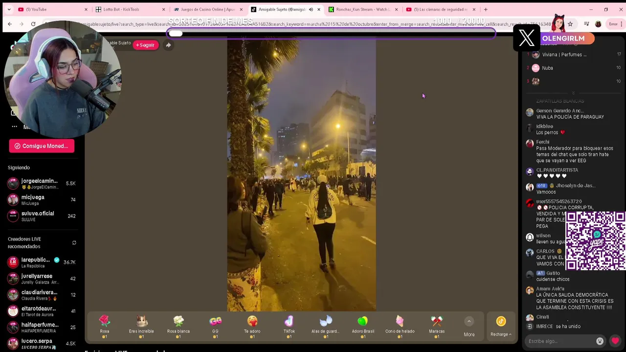Screen dimensions: 626x352
Task: Reload the current page
Action: pos(33,24)
